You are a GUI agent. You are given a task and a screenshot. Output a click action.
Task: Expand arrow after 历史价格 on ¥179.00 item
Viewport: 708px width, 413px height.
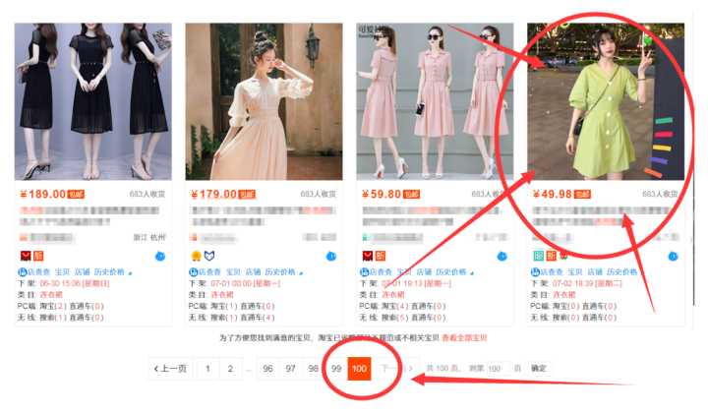pos(301,273)
